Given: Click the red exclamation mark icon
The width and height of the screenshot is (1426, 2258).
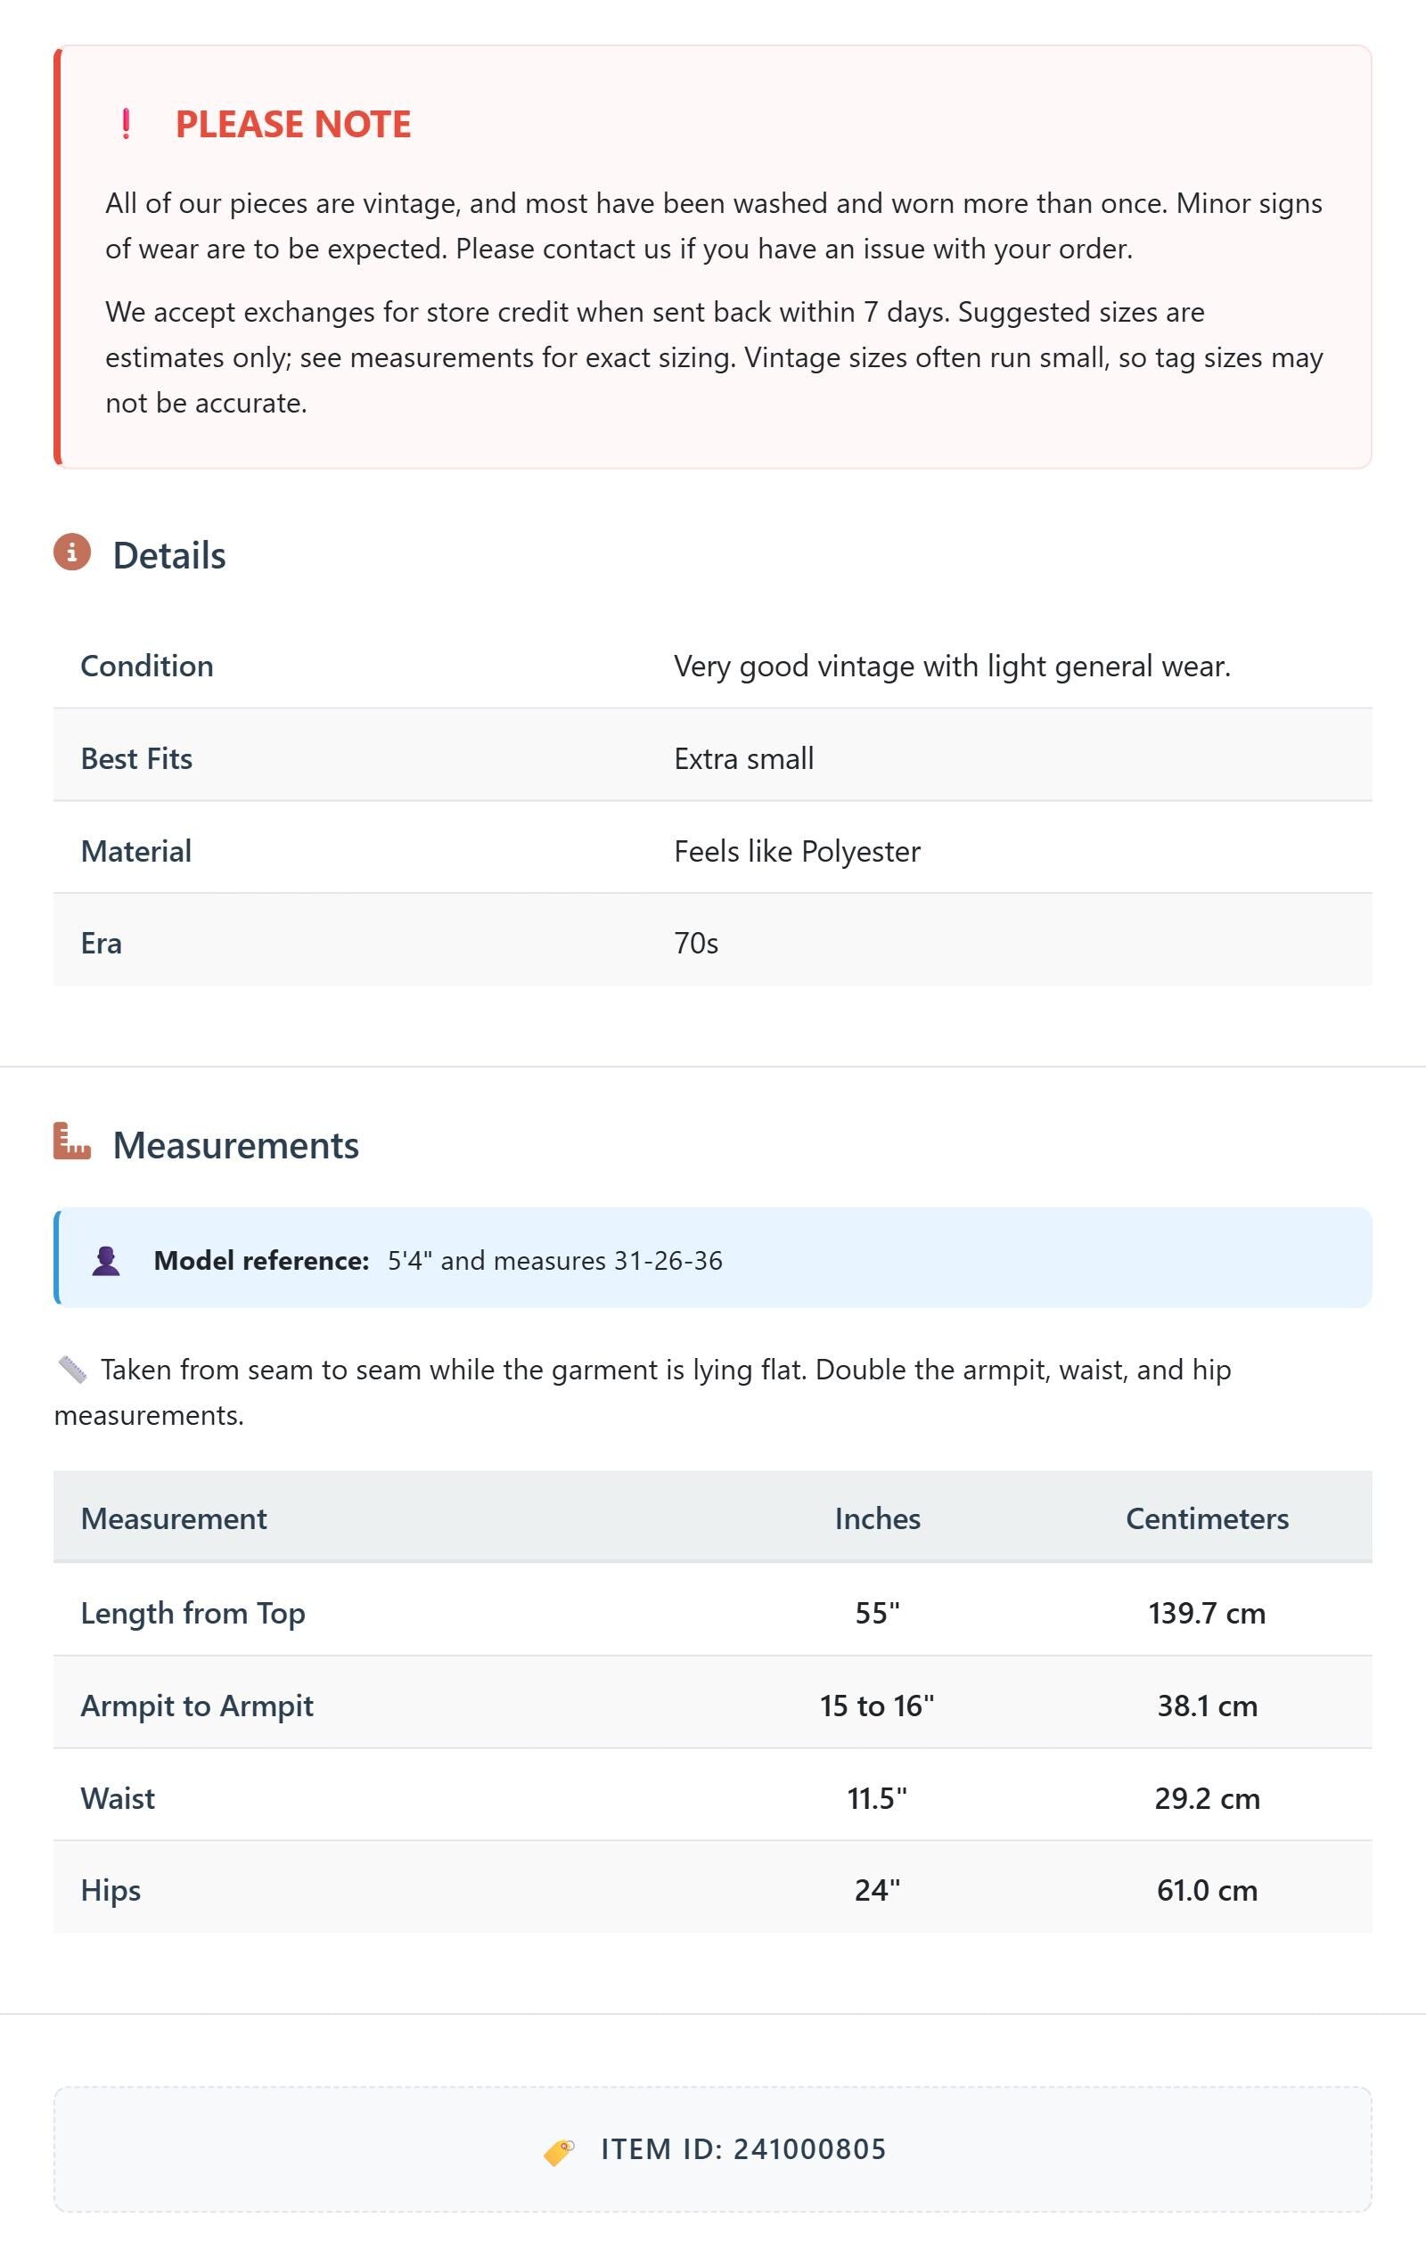Looking at the screenshot, I should (126, 124).
